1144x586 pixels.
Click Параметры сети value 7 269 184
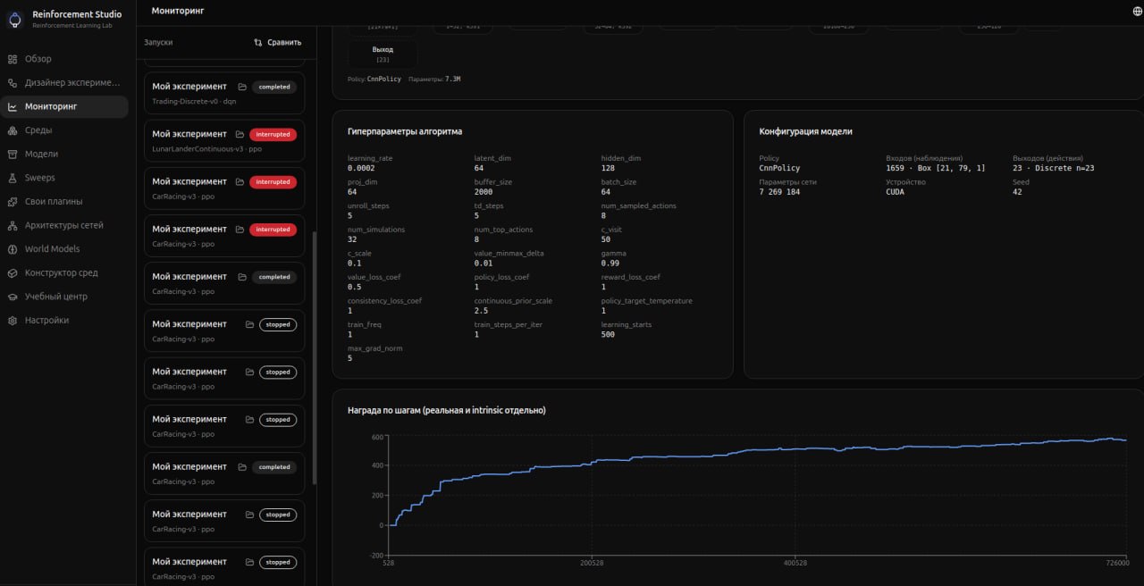pos(779,192)
